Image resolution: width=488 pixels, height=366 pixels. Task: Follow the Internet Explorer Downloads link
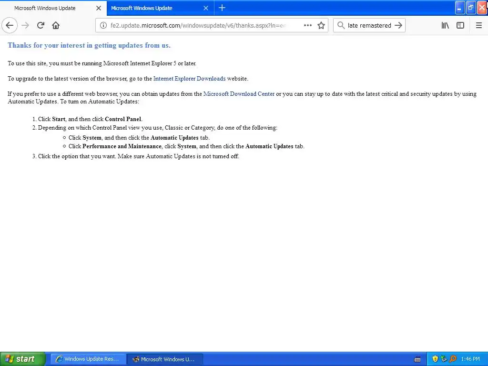coord(189,79)
